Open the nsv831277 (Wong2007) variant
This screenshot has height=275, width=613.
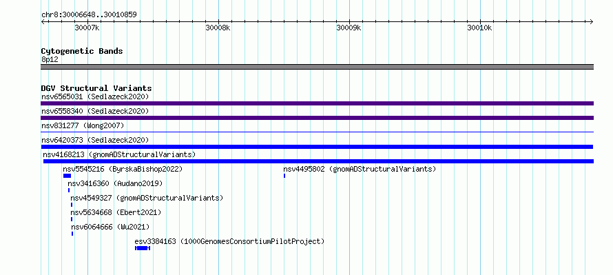[x=83, y=125]
